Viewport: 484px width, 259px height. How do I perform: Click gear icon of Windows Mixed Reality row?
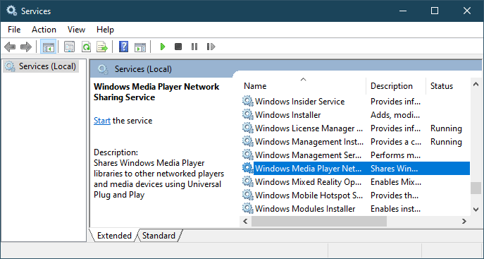point(247,182)
